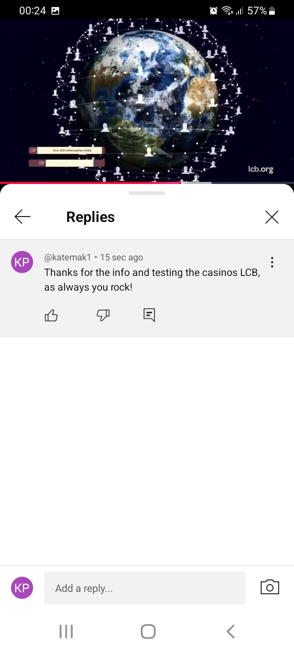
Task: Close the Replies panel
Action: (272, 217)
